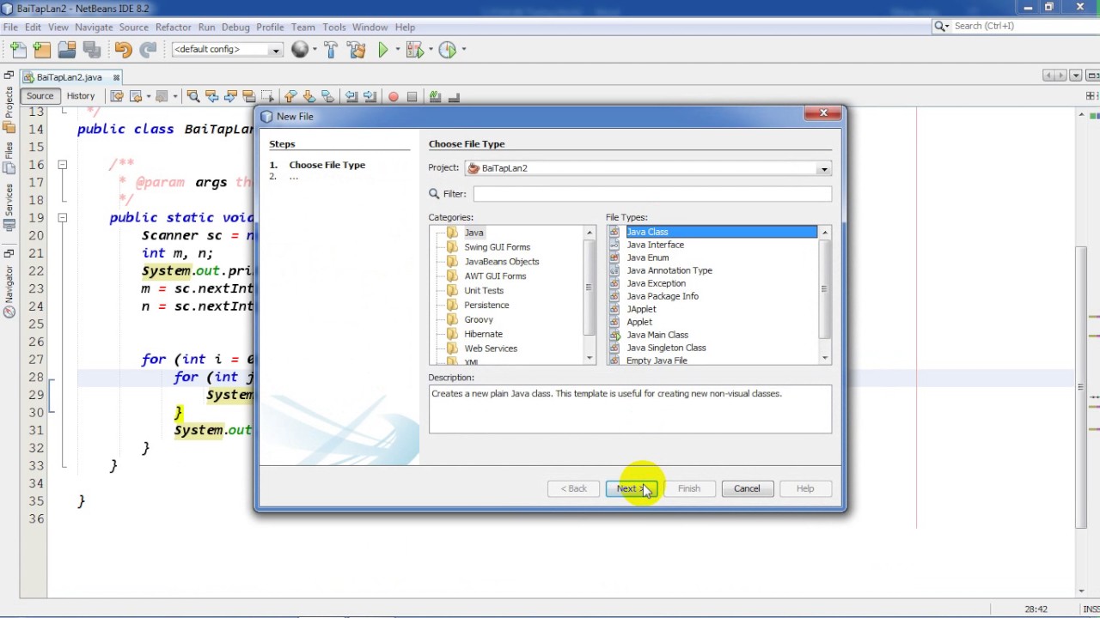
Task: Click the Find Selection magnifier icon
Action: pyautogui.click(x=193, y=96)
